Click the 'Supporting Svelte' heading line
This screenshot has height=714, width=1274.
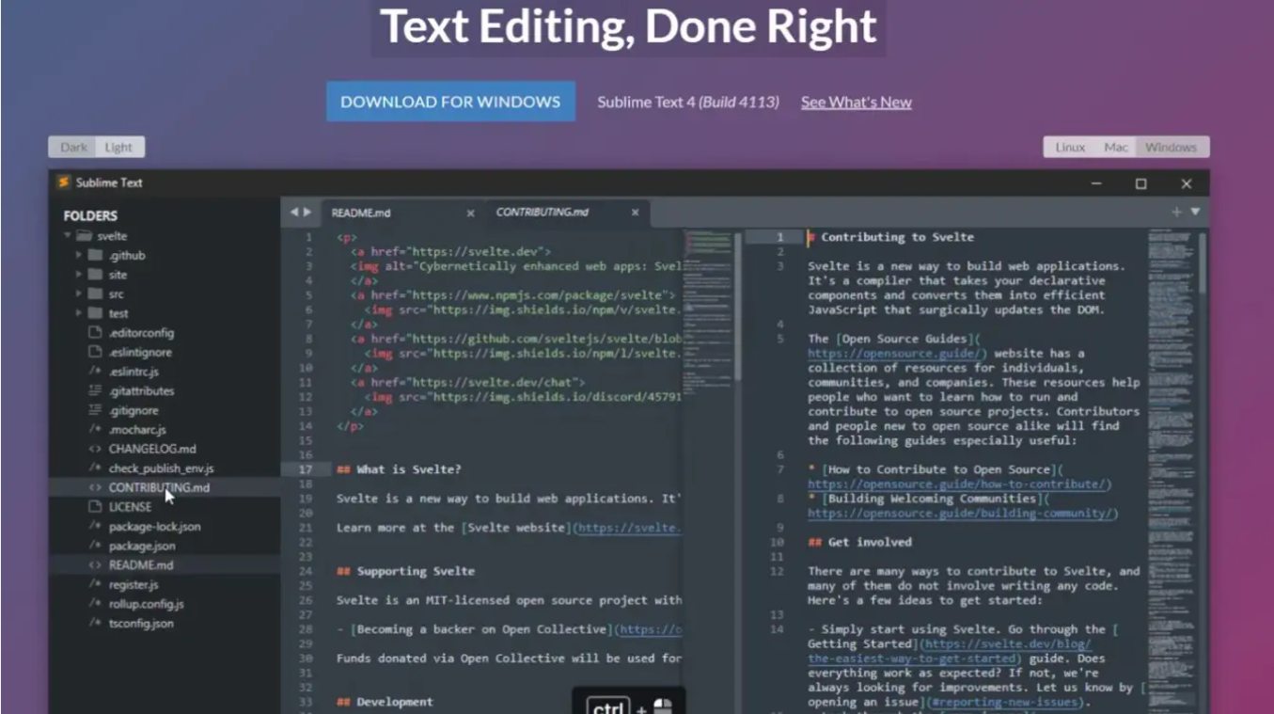click(x=405, y=571)
